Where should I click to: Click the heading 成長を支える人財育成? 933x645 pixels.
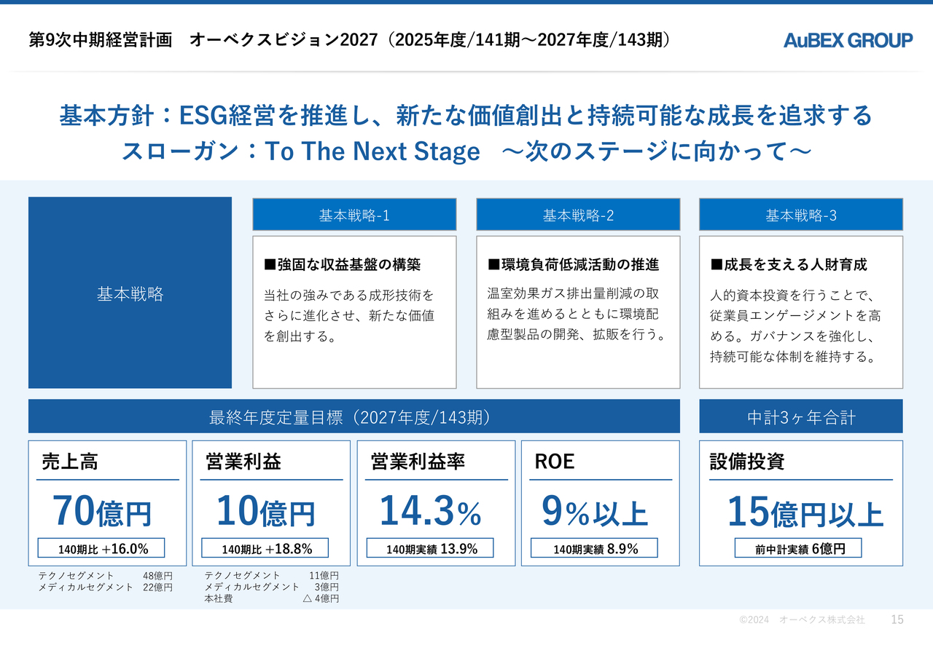click(789, 265)
